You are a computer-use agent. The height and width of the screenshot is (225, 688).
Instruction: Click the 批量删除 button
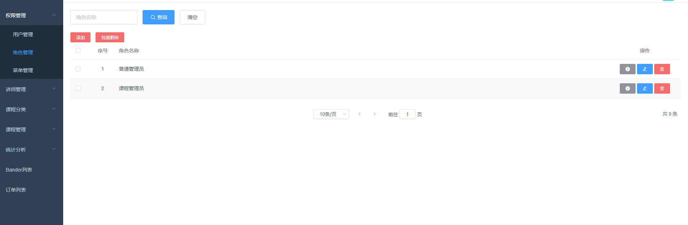pos(110,37)
